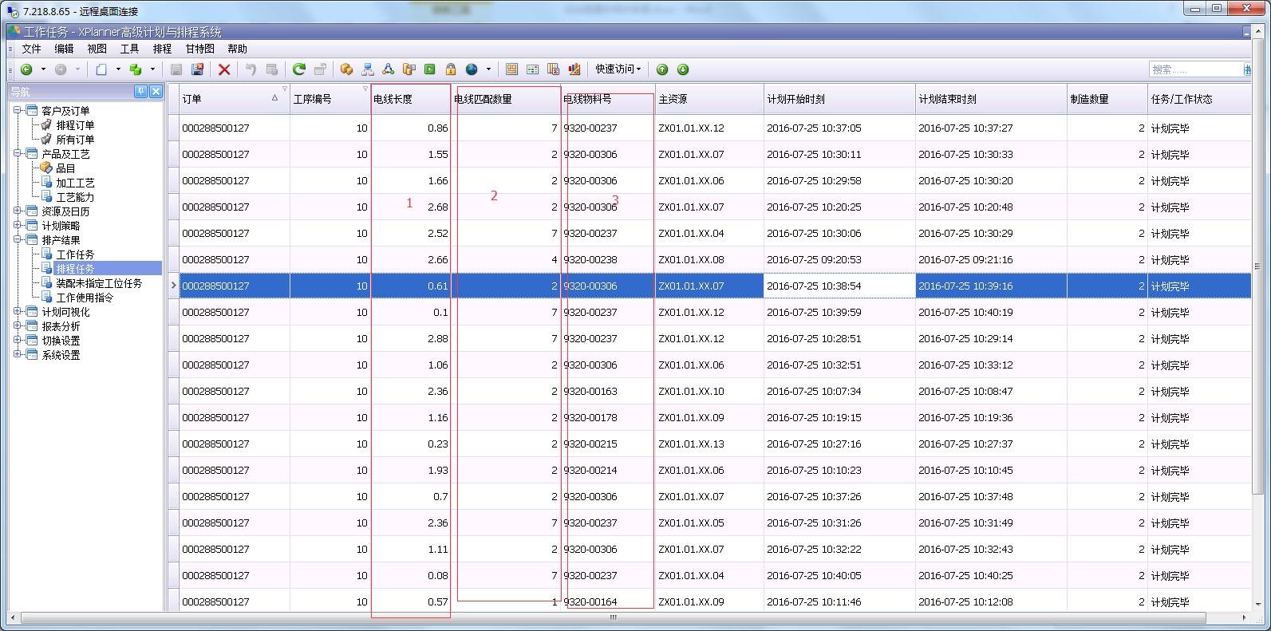Sort by the 主资源 column header
The width and height of the screenshot is (1271, 631).
[709, 99]
